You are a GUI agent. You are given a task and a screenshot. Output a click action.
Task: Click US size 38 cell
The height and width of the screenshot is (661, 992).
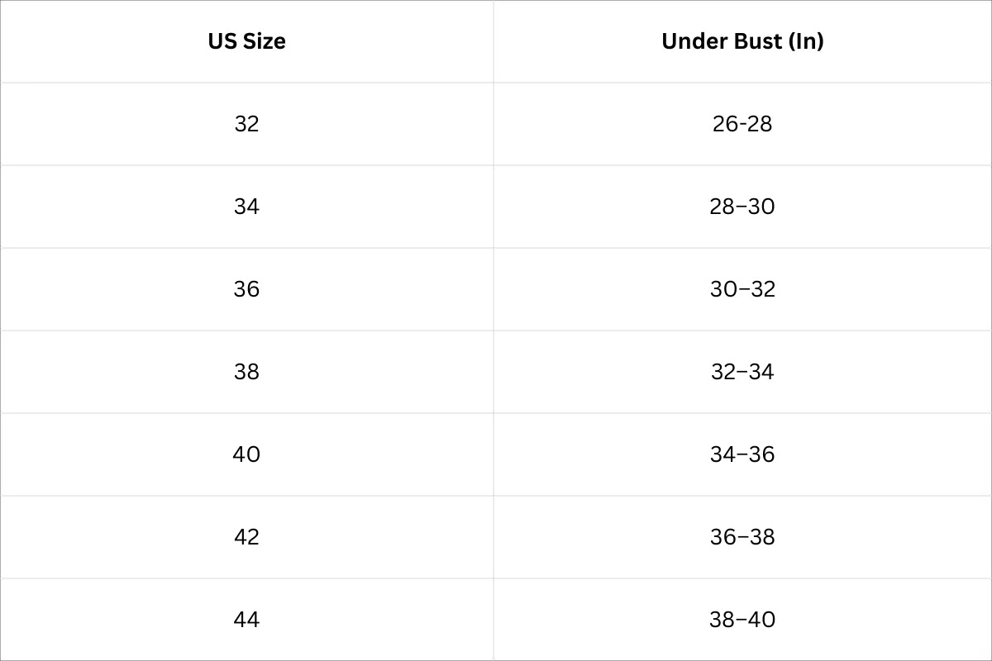(246, 372)
